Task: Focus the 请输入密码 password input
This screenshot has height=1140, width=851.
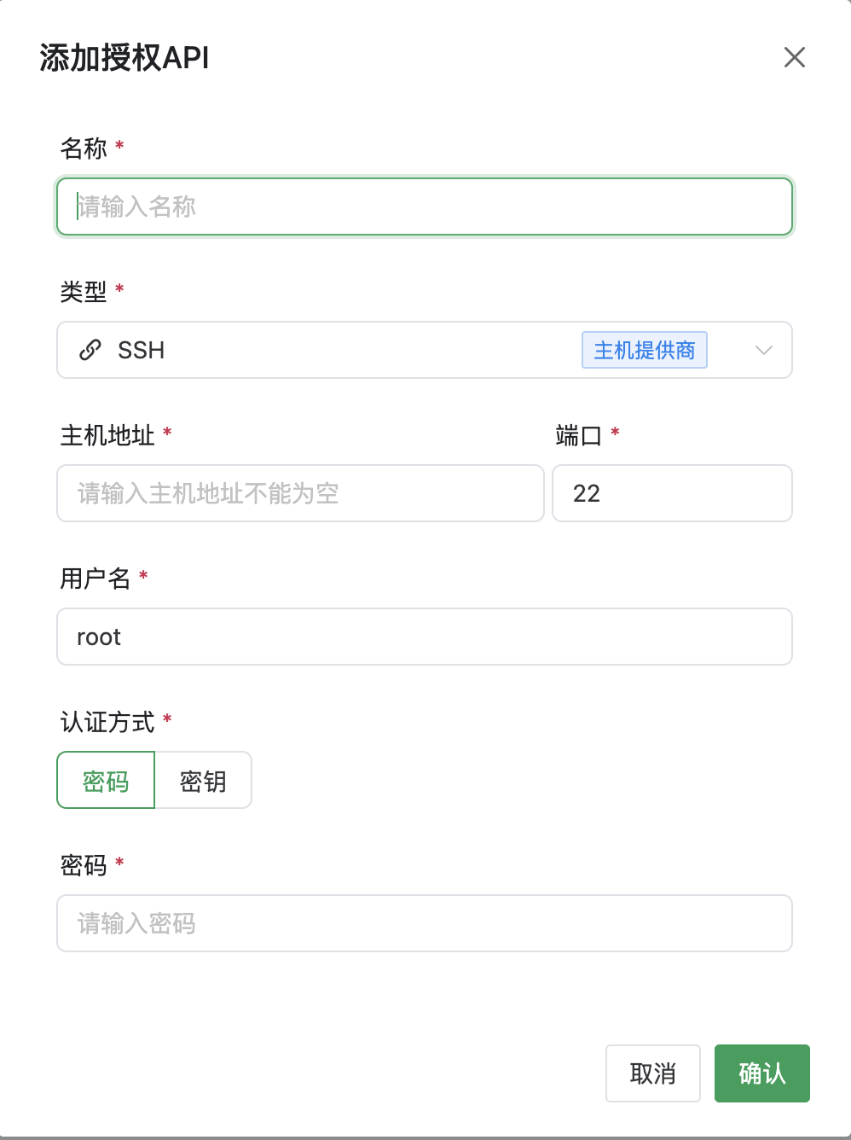Action: tap(425, 923)
